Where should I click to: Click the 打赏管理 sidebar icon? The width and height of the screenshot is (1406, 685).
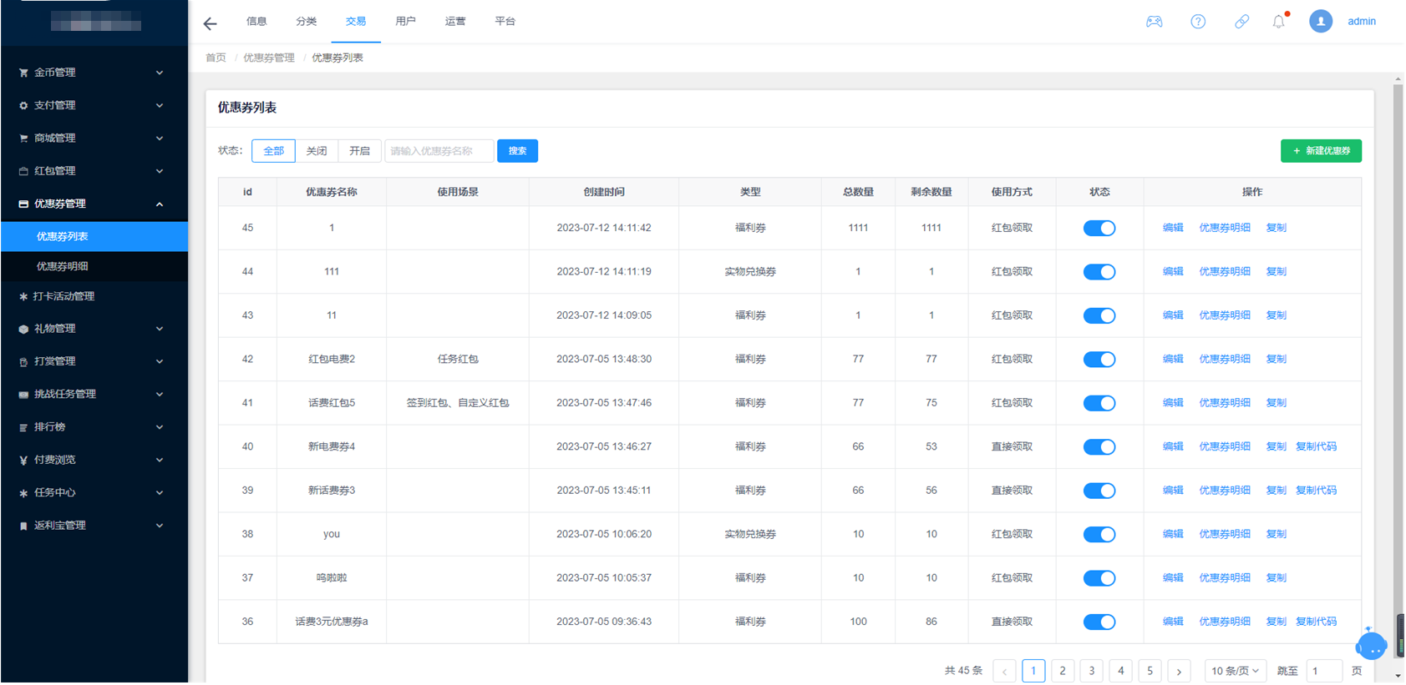pyautogui.click(x=23, y=361)
